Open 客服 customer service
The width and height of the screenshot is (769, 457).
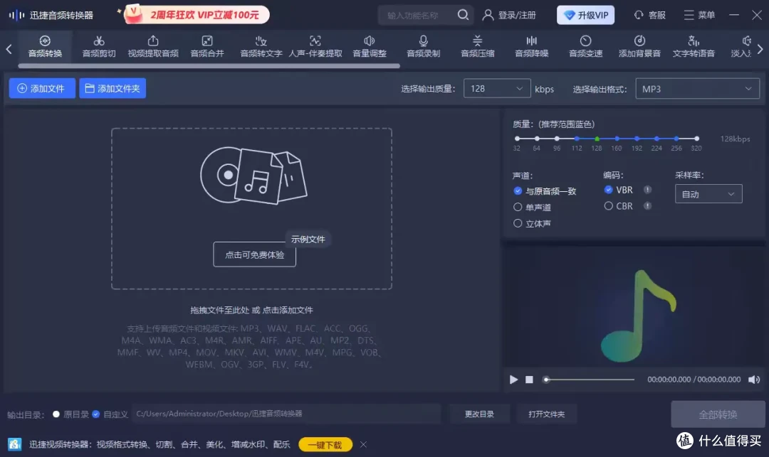(x=650, y=15)
